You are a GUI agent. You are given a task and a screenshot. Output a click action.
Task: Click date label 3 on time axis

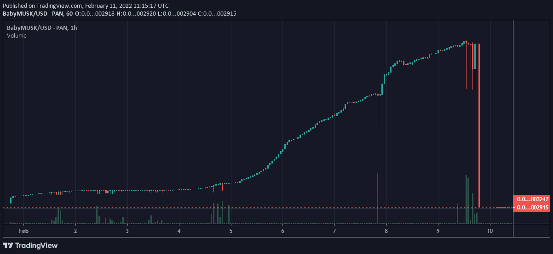pos(127,231)
